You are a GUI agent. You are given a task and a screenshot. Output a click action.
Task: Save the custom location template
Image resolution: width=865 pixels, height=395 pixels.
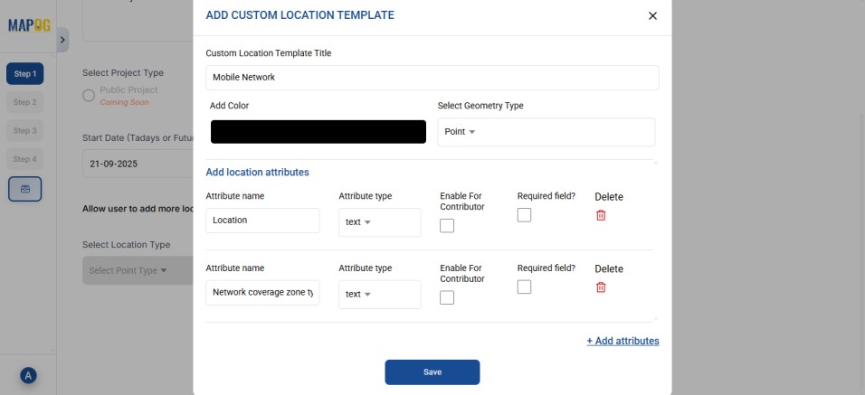click(x=432, y=372)
